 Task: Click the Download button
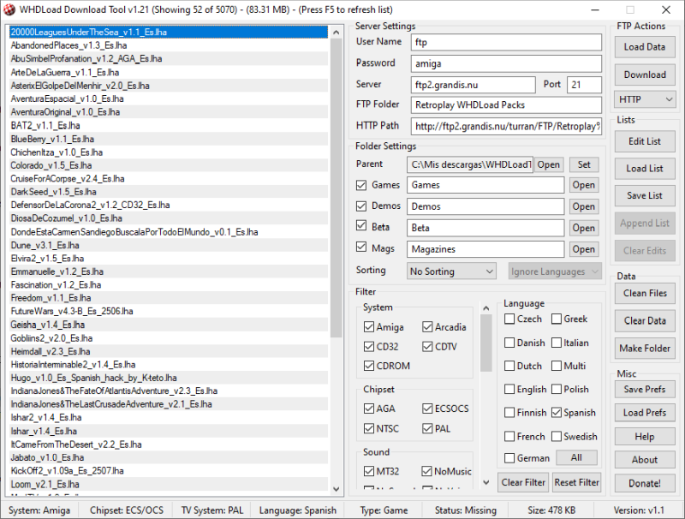point(645,75)
